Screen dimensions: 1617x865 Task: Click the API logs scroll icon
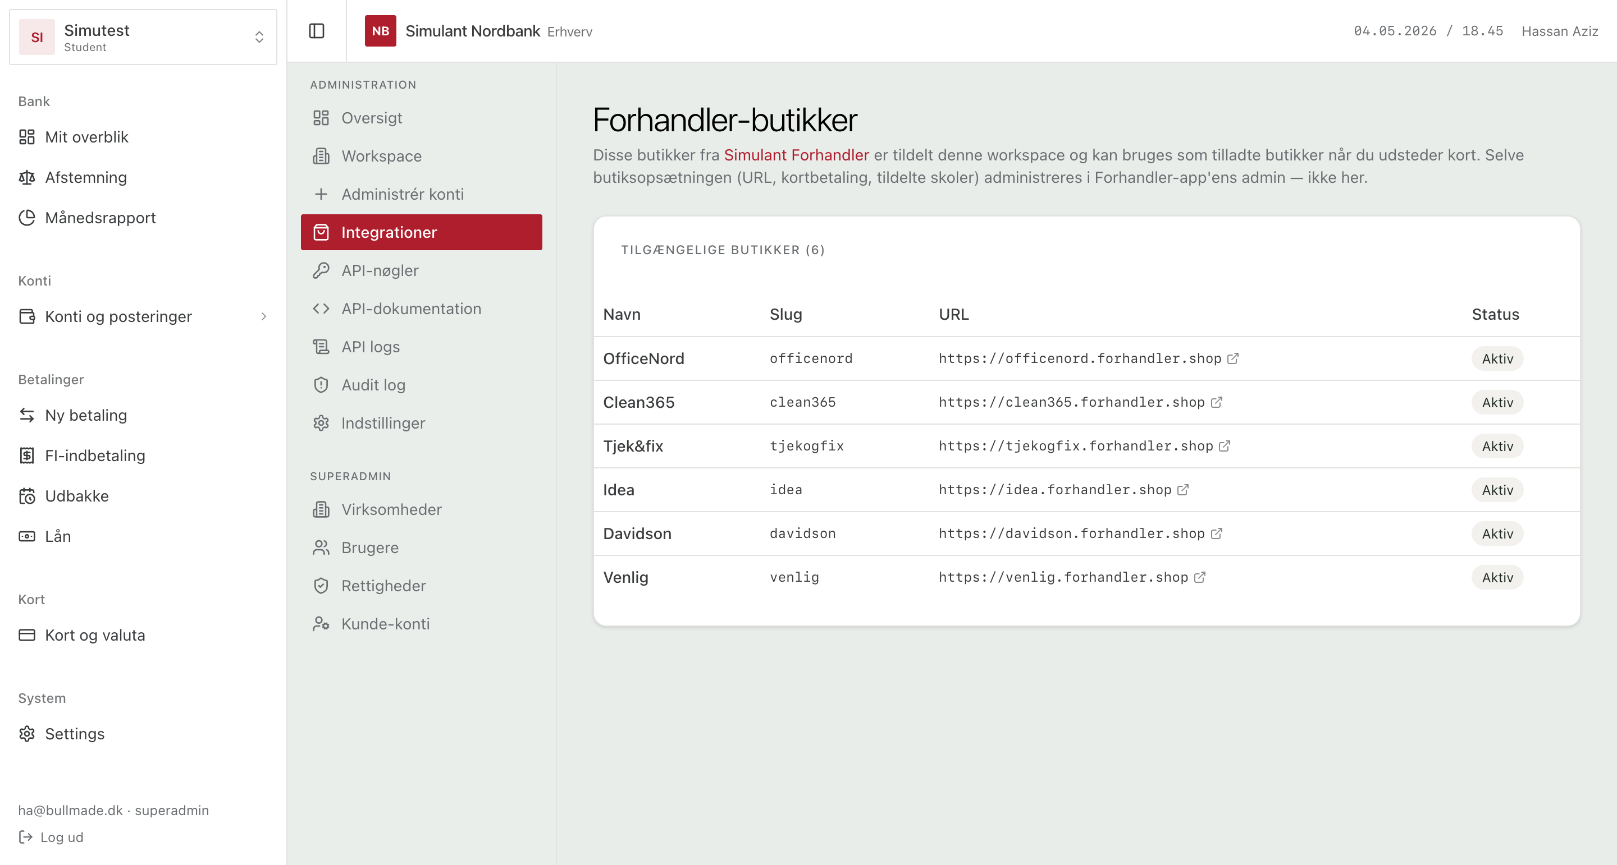click(321, 347)
